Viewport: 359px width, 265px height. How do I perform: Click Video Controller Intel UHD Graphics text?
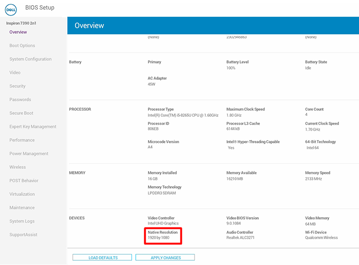coord(163,223)
